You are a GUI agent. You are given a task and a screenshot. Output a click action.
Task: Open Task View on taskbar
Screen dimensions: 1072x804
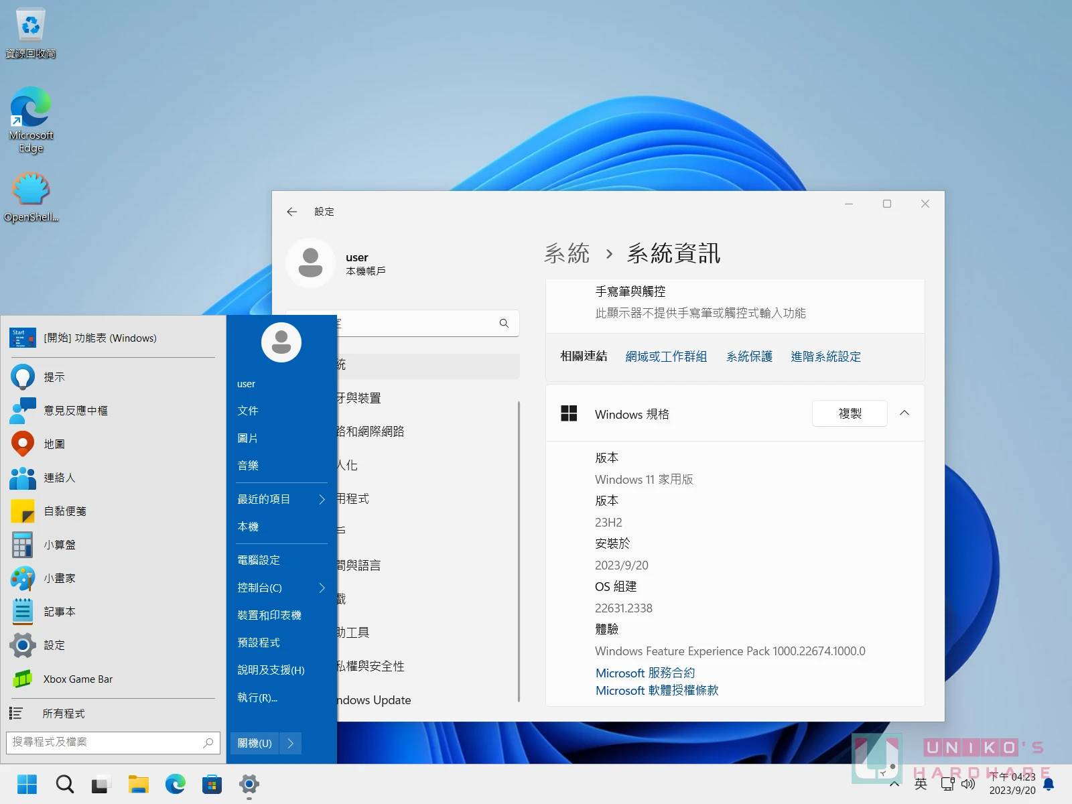click(x=101, y=784)
